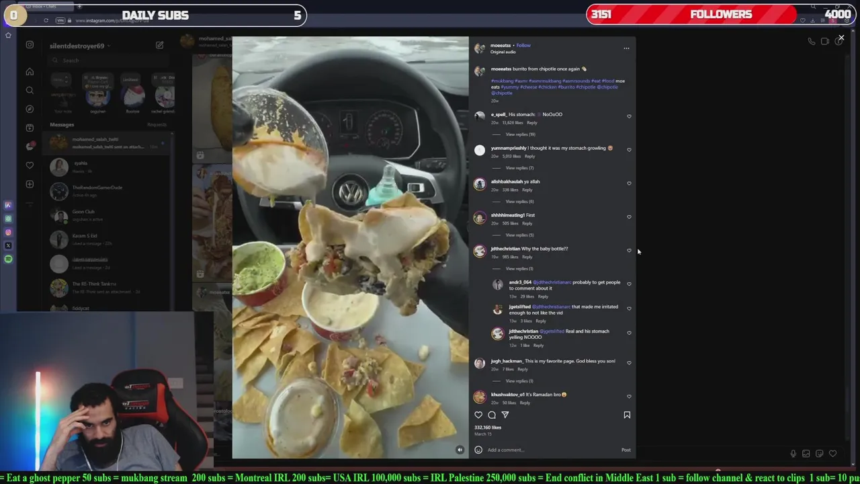860x484 pixels.
Task: Like jdthechristian's baby bottle comment
Action: (629, 251)
